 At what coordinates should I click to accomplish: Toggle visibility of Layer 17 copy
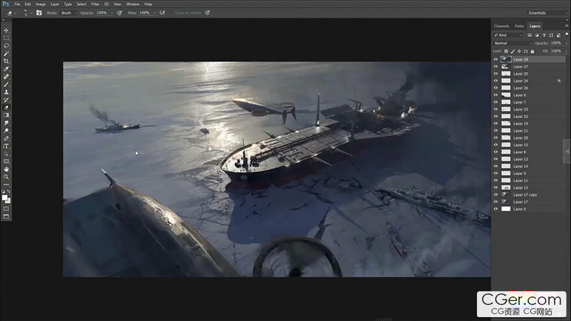click(496, 195)
